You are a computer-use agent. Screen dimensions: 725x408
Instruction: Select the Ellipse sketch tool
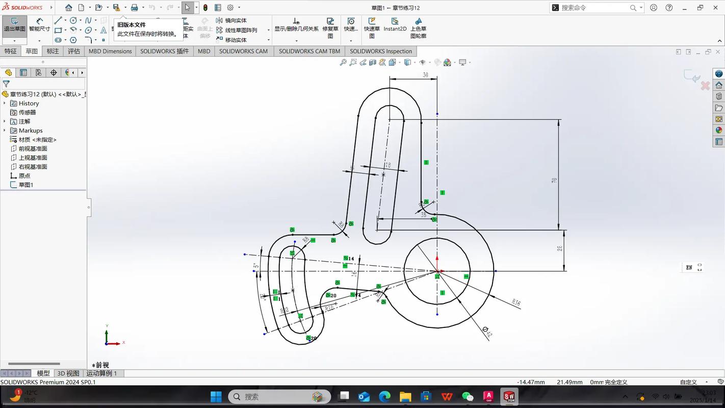(x=88, y=30)
